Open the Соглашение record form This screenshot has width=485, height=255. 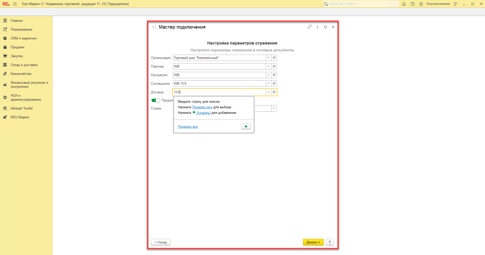[x=274, y=83]
